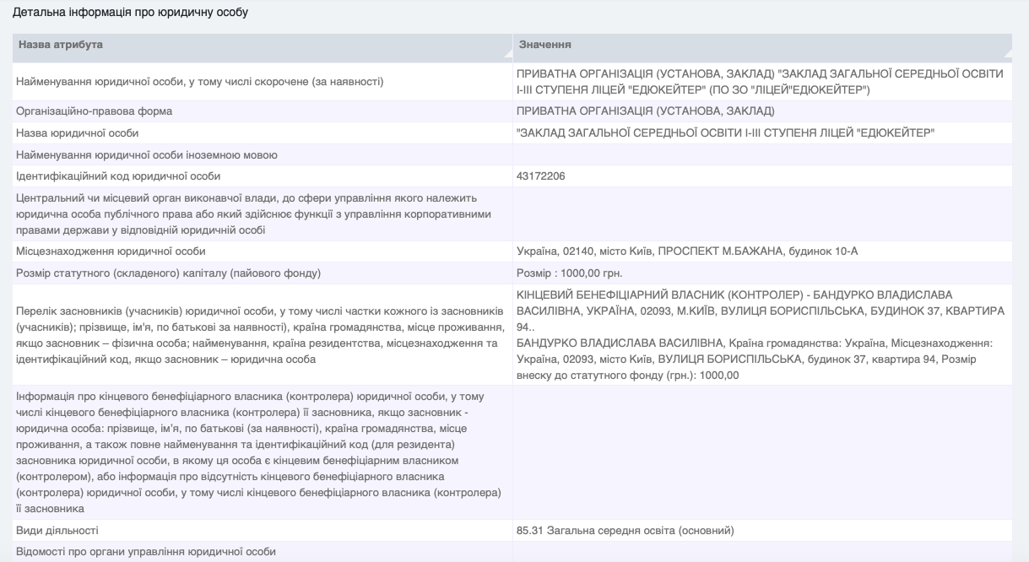
Task: Click the 'Види діяльності' attribute label
Action: [x=57, y=531]
